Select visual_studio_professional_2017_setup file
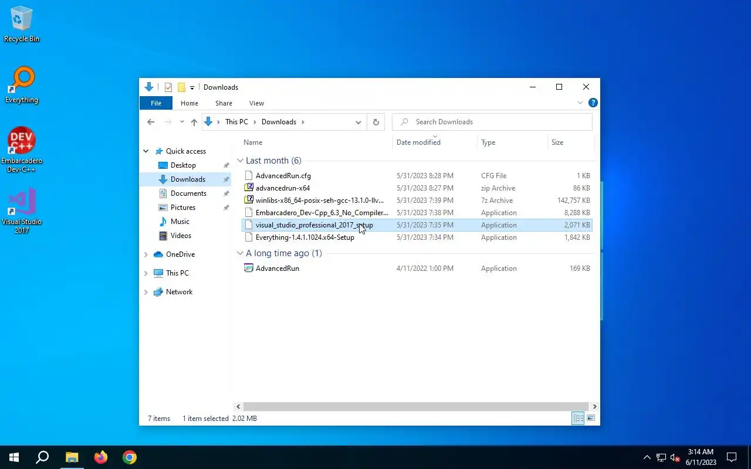751x469 pixels. [x=417, y=225]
